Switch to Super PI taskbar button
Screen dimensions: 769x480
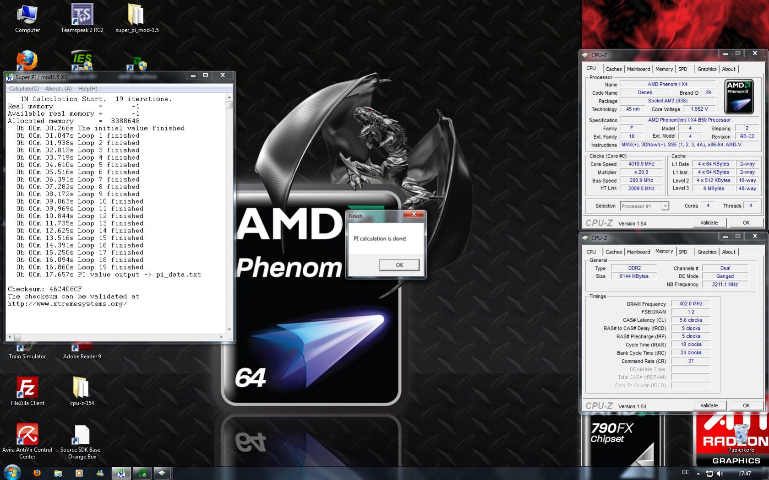pyautogui.click(x=121, y=473)
